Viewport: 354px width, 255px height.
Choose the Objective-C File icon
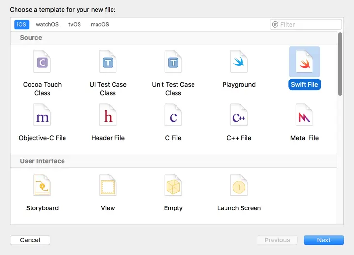pos(42,116)
